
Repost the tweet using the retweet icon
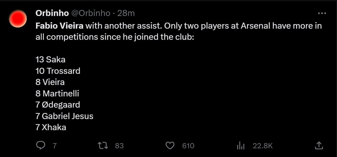[x=103, y=146]
